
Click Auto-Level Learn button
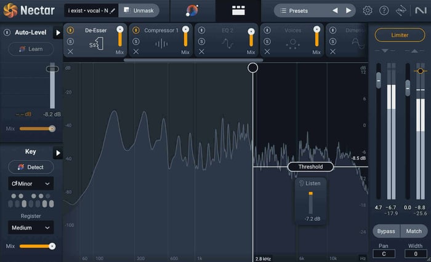click(x=31, y=49)
